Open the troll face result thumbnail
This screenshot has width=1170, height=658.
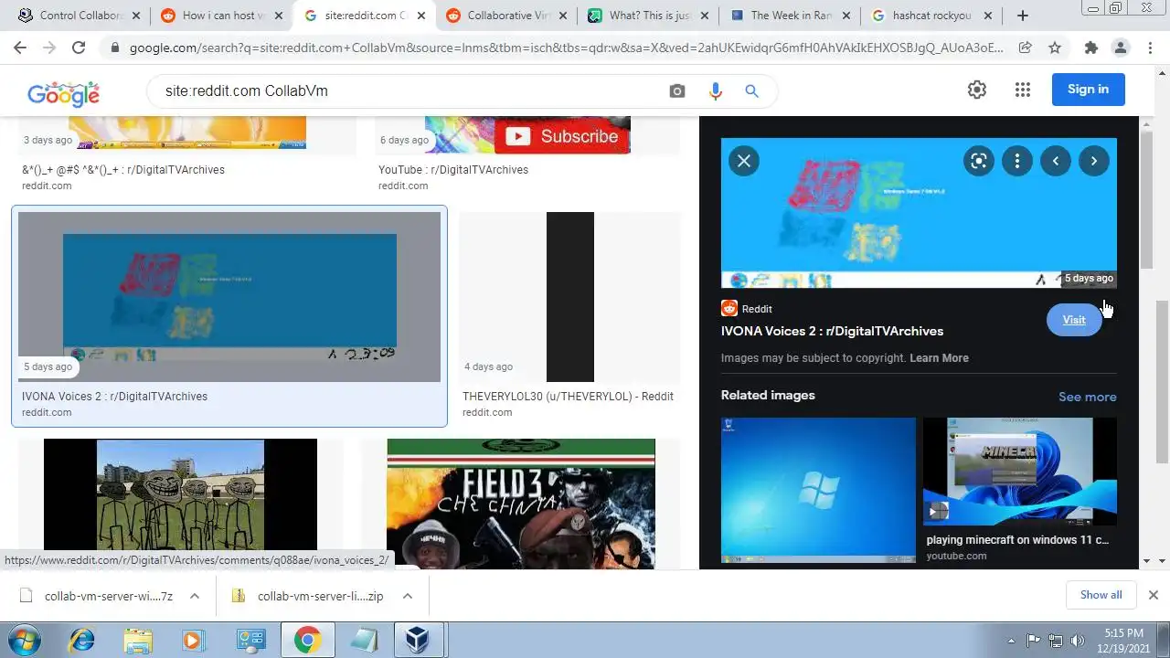tap(181, 504)
